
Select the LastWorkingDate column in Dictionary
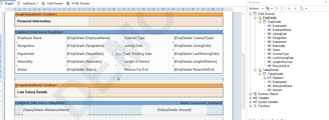[283, 58]
